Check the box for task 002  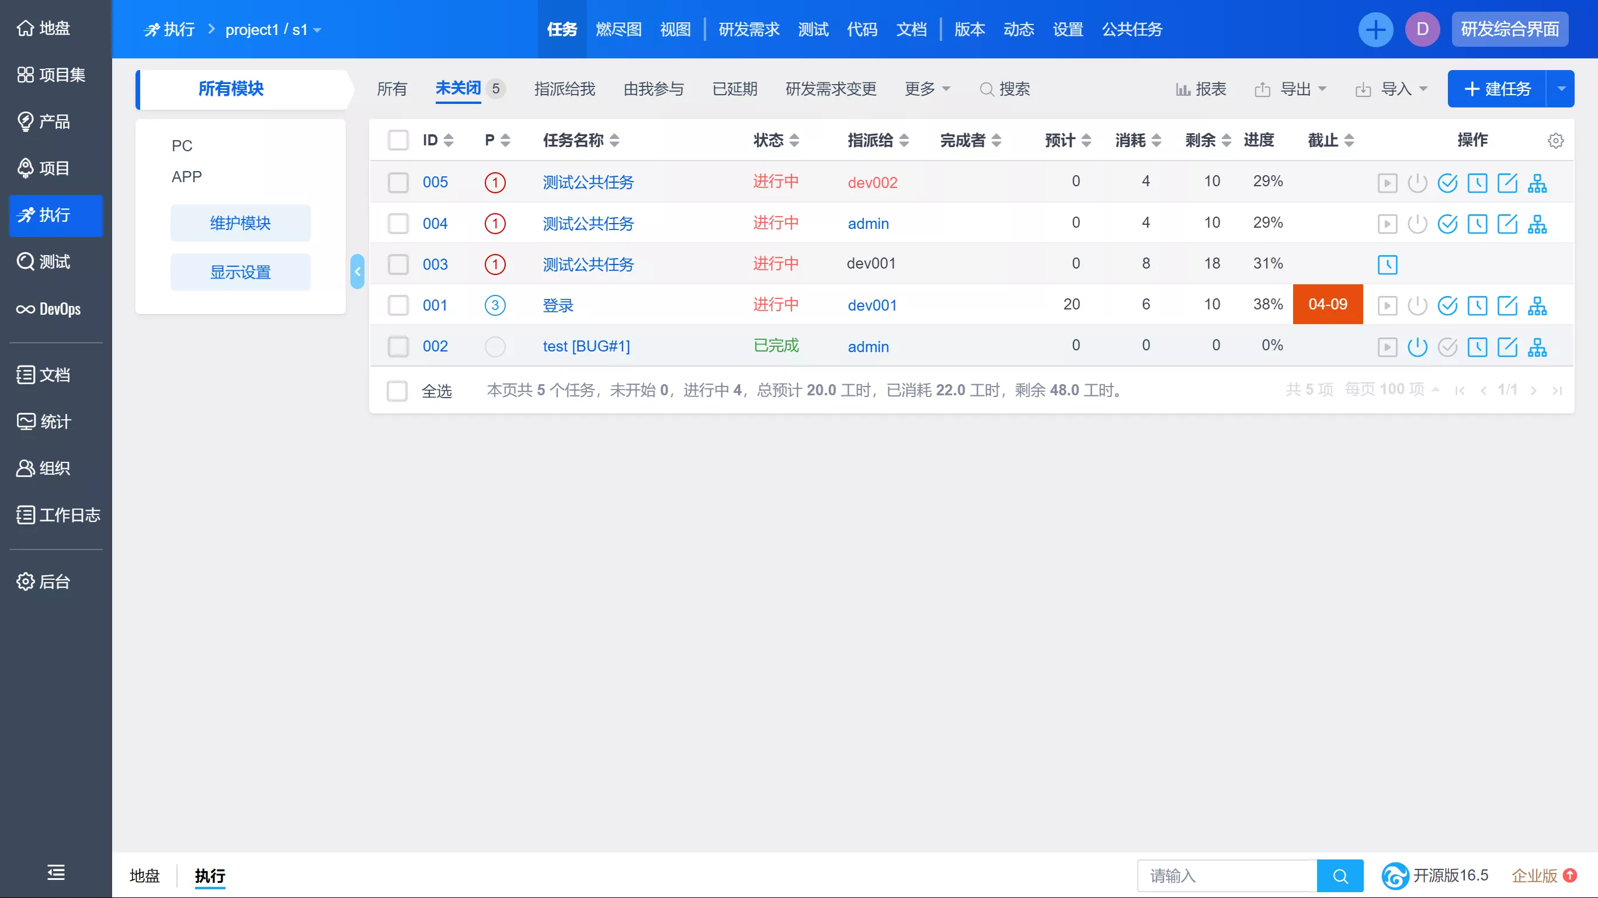[x=398, y=346]
